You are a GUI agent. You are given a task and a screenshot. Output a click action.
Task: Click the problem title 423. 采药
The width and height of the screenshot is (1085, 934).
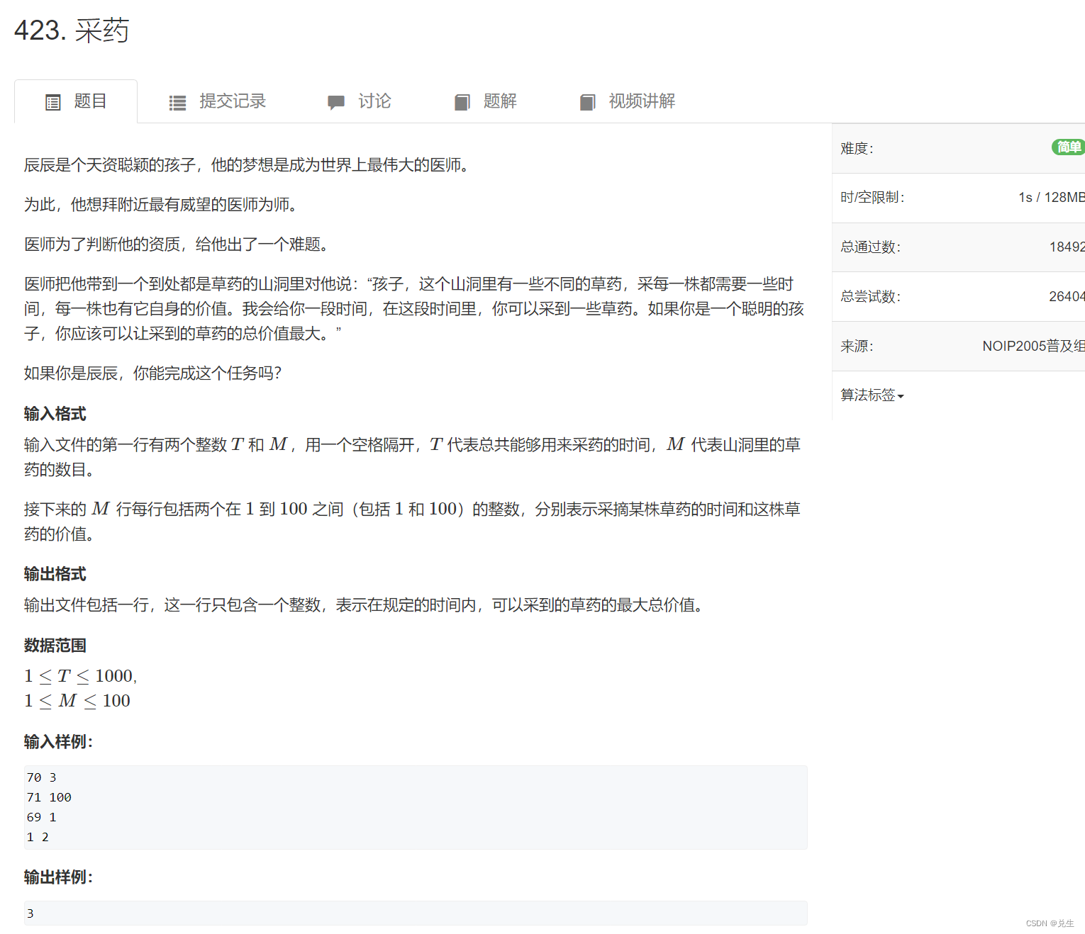(x=72, y=30)
